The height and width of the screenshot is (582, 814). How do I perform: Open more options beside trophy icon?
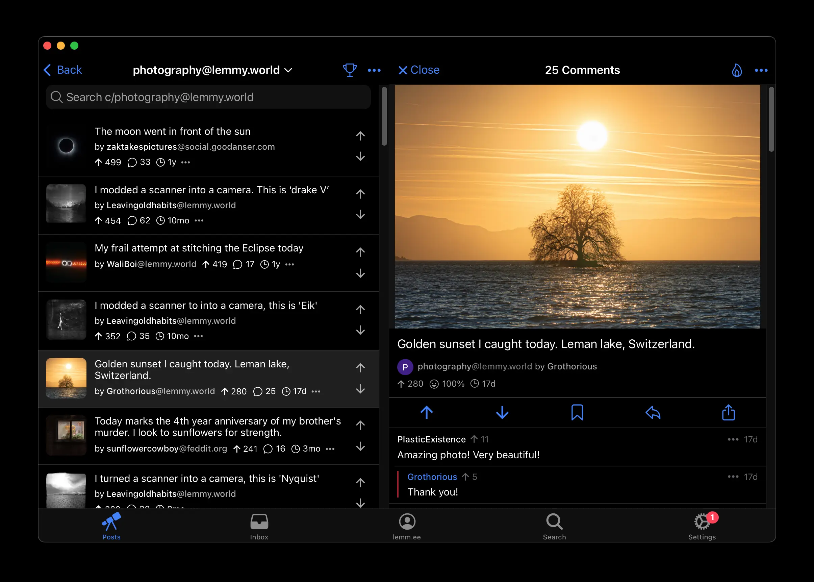click(374, 70)
